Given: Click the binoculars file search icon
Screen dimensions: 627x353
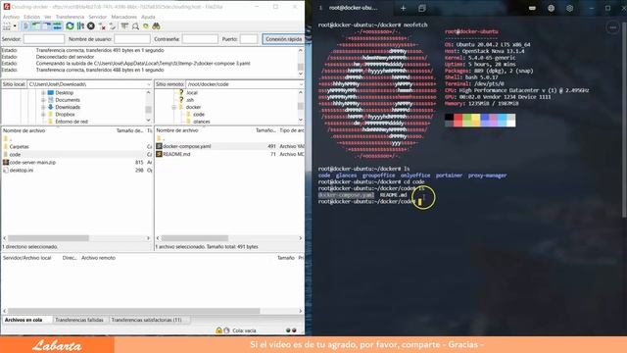Looking at the screenshot, I should click(157, 26).
